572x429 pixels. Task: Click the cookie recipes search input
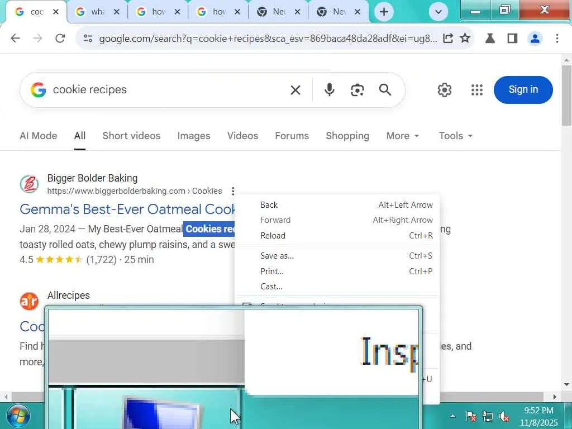[x=168, y=90]
